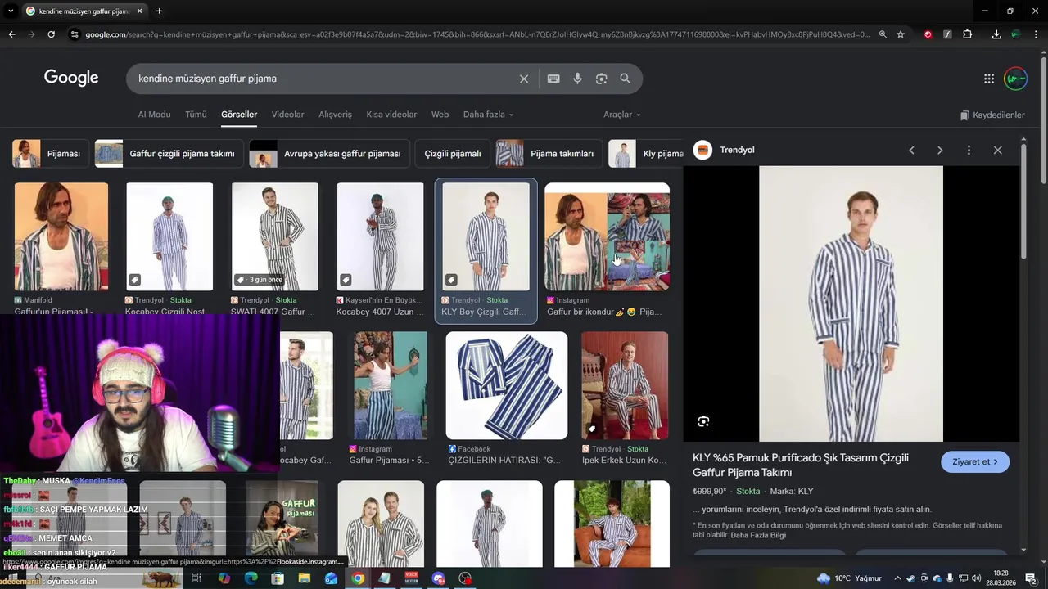Switch to the Tümü results tab
Image resolution: width=1048 pixels, height=589 pixels.
pos(196,115)
